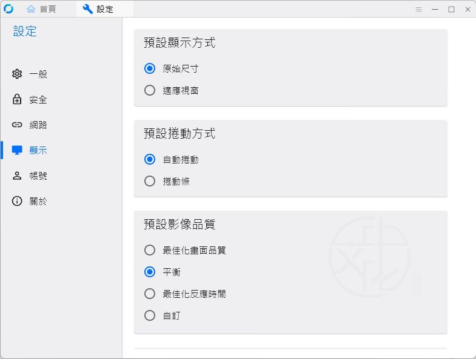The width and height of the screenshot is (476, 359).
Task: Open the hamburger menu in title bar
Action: coord(418,10)
